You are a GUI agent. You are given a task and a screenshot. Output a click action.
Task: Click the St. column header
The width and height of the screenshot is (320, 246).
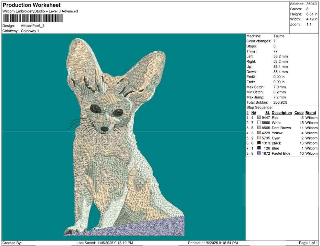(x=267, y=112)
